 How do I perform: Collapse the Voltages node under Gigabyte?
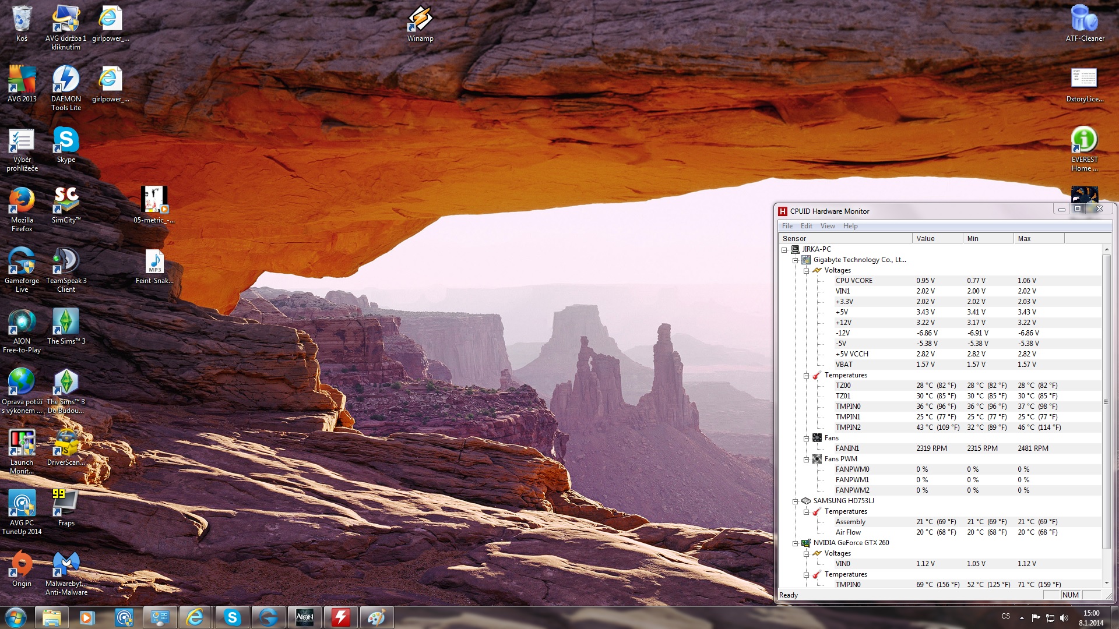806,271
